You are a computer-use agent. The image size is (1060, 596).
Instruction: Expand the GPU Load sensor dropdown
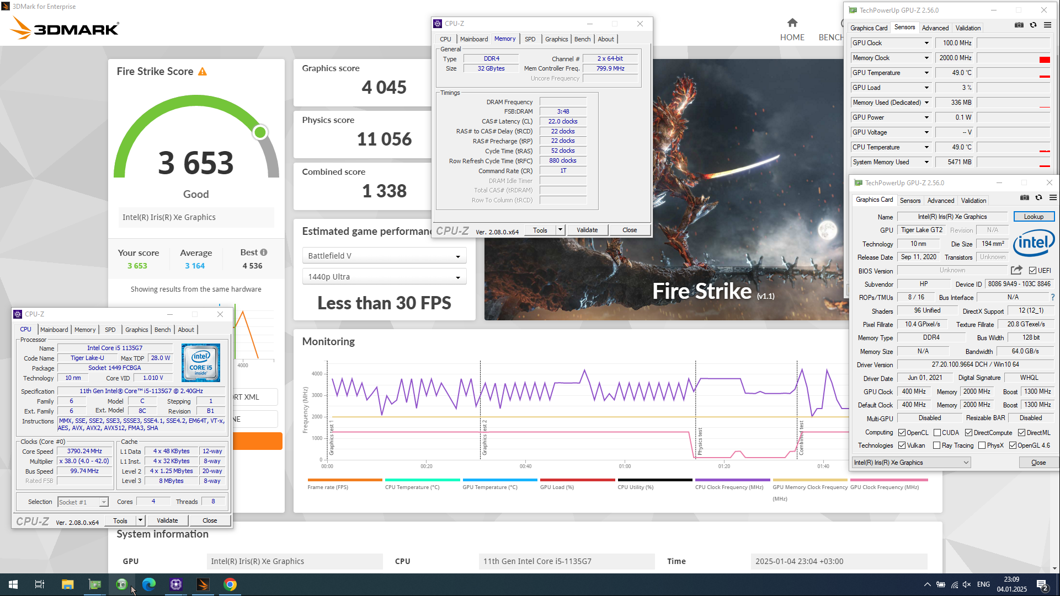coord(926,88)
